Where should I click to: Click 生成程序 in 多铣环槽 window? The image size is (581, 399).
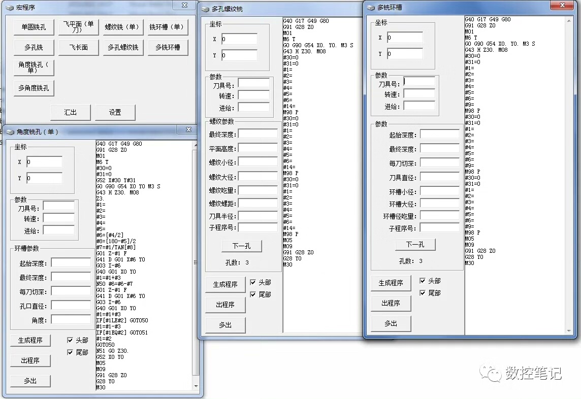(391, 283)
